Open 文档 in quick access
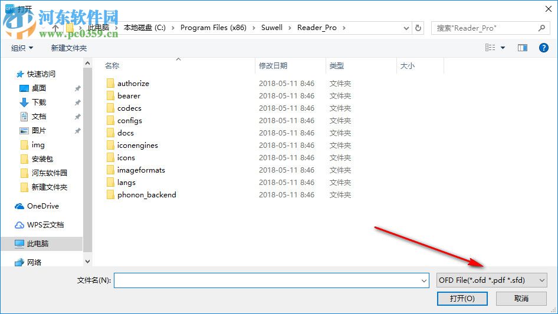The image size is (558, 314). (38, 116)
